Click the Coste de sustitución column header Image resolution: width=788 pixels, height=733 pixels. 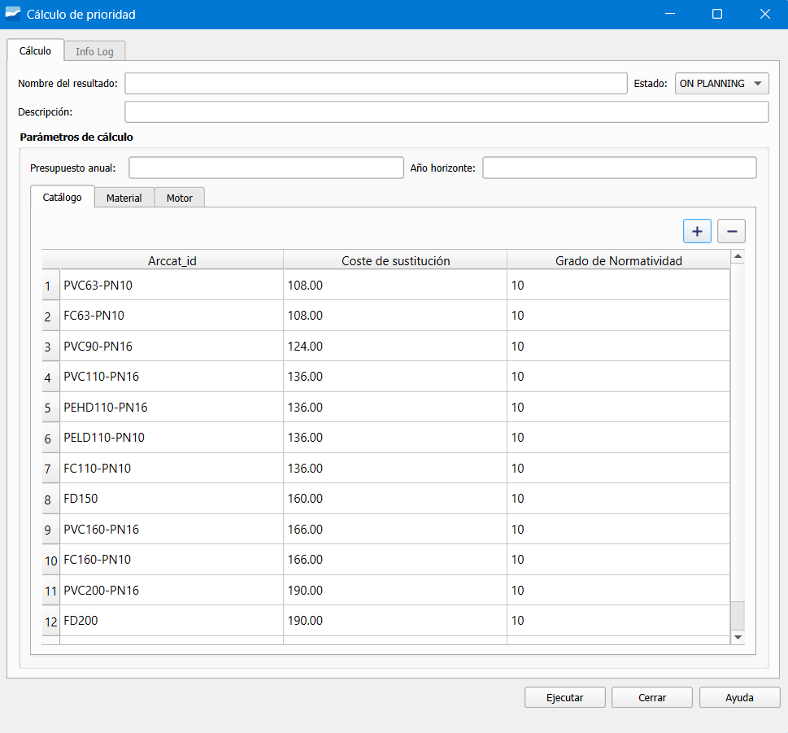(x=395, y=260)
